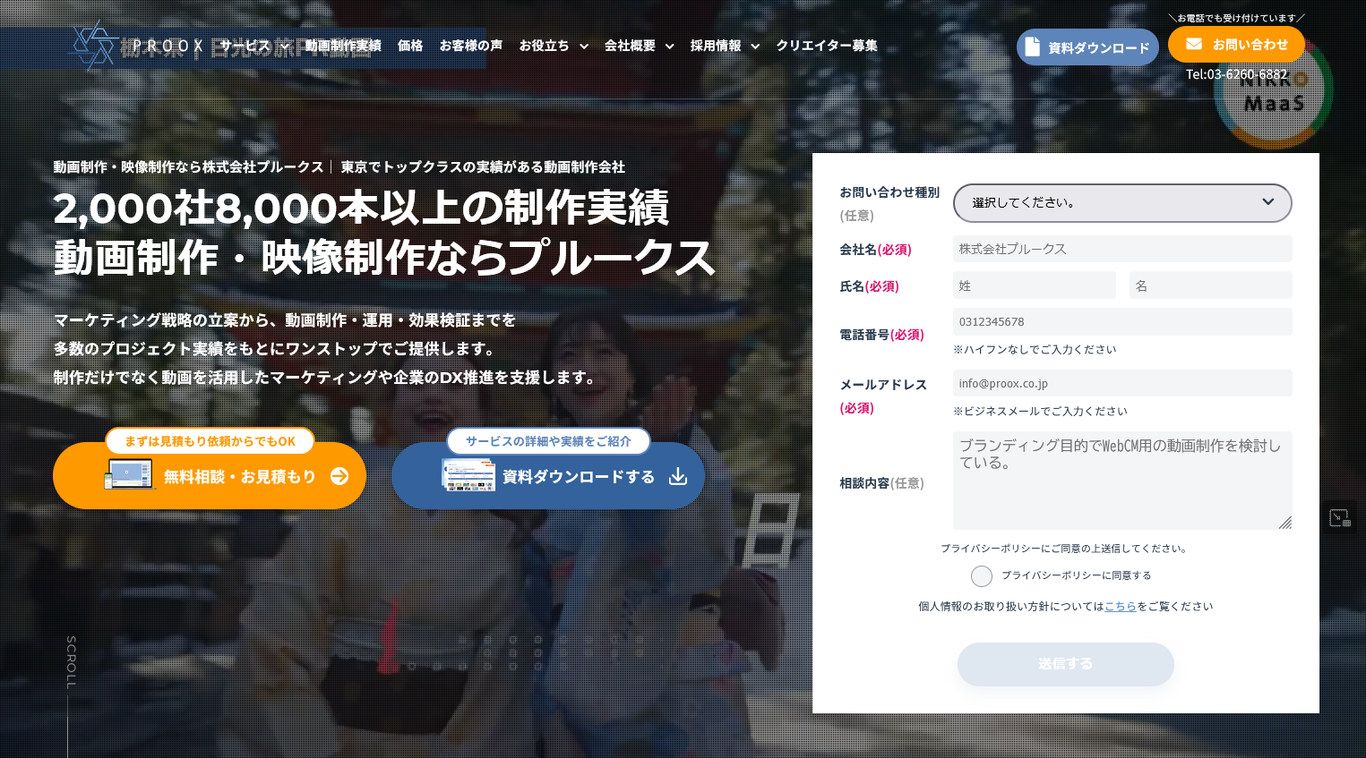Open the お問い合わせ種別 select dropdown

(1121, 203)
